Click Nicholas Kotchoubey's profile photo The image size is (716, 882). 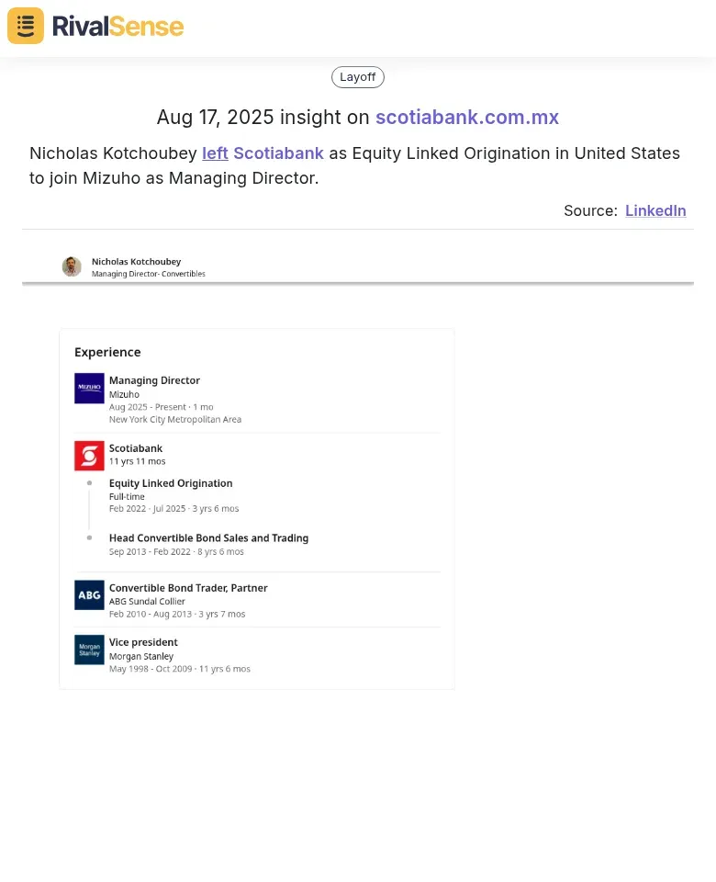point(72,266)
